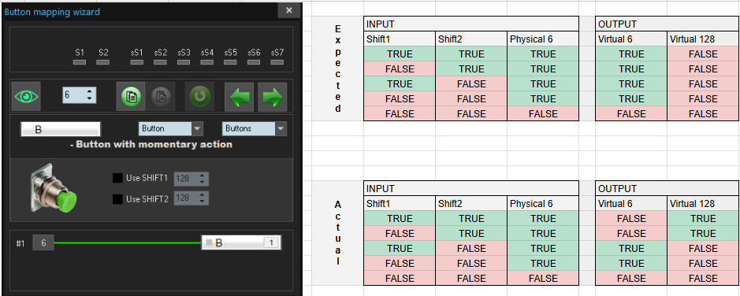The width and height of the screenshot is (740, 296).
Task: Click the green eye view icon
Action: 27,97
